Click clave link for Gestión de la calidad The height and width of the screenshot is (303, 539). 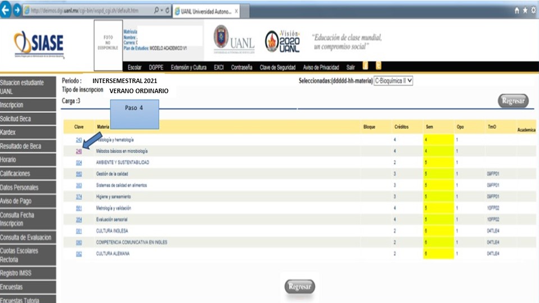(79, 174)
